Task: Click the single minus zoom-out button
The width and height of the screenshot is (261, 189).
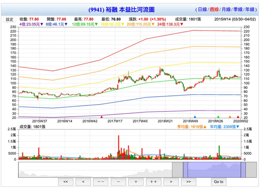Action: pos(119,182)
